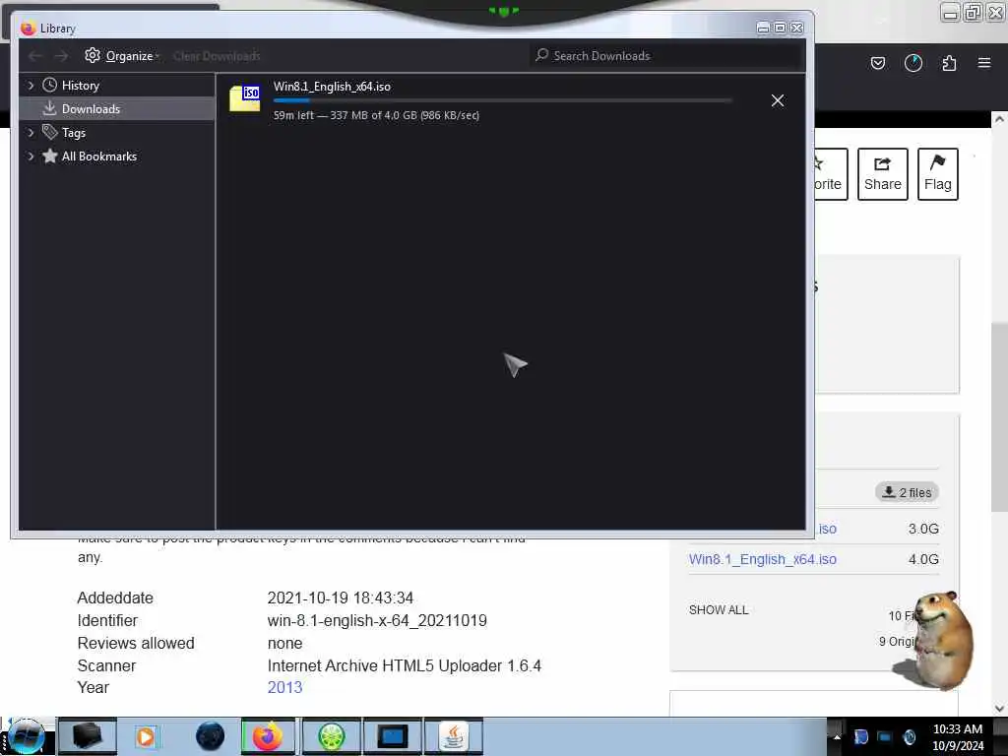Expand the Tags tree item
Image resolution: width=1008 pixels, height=756 pixels.
(31, 133)
